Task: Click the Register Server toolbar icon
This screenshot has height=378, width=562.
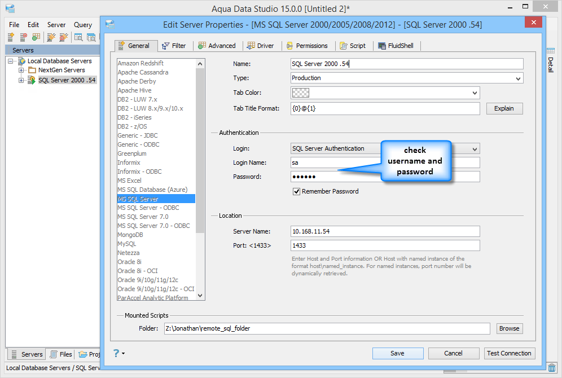Action: coord(11,37)
